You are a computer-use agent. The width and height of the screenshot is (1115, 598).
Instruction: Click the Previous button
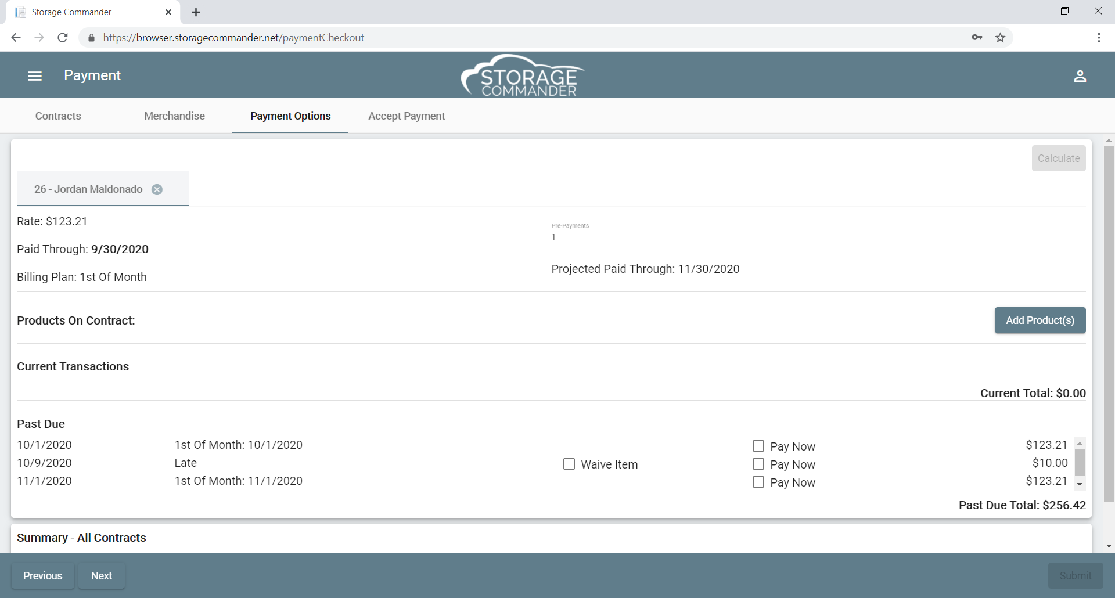coord(42,575)
